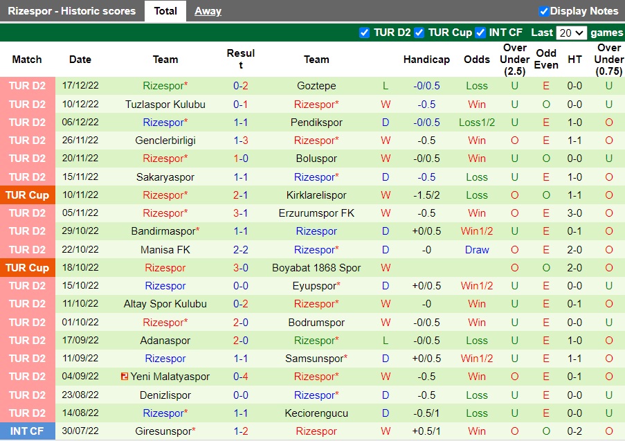Click the 0-4 score at Yeni Malatyaspor

[x=241, y=377]
